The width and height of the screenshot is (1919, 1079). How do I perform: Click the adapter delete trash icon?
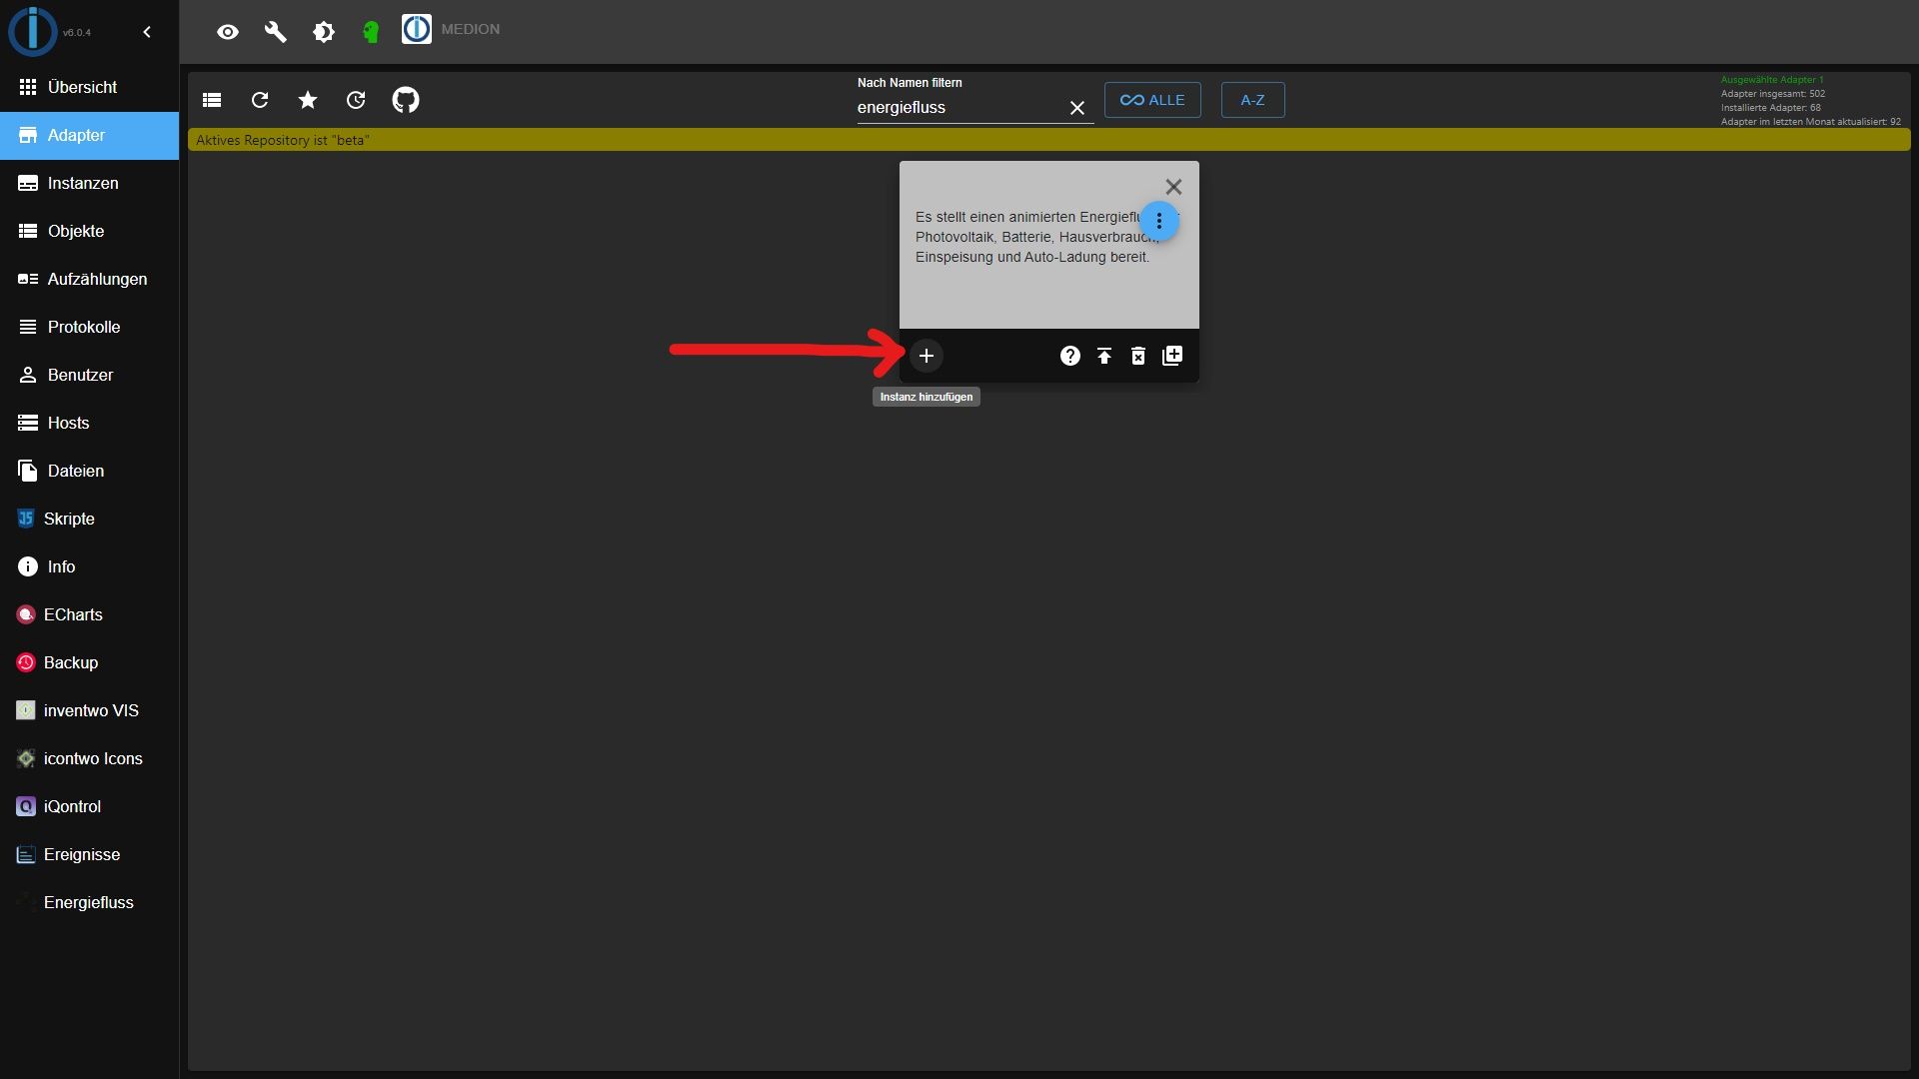pos(1137,355)
